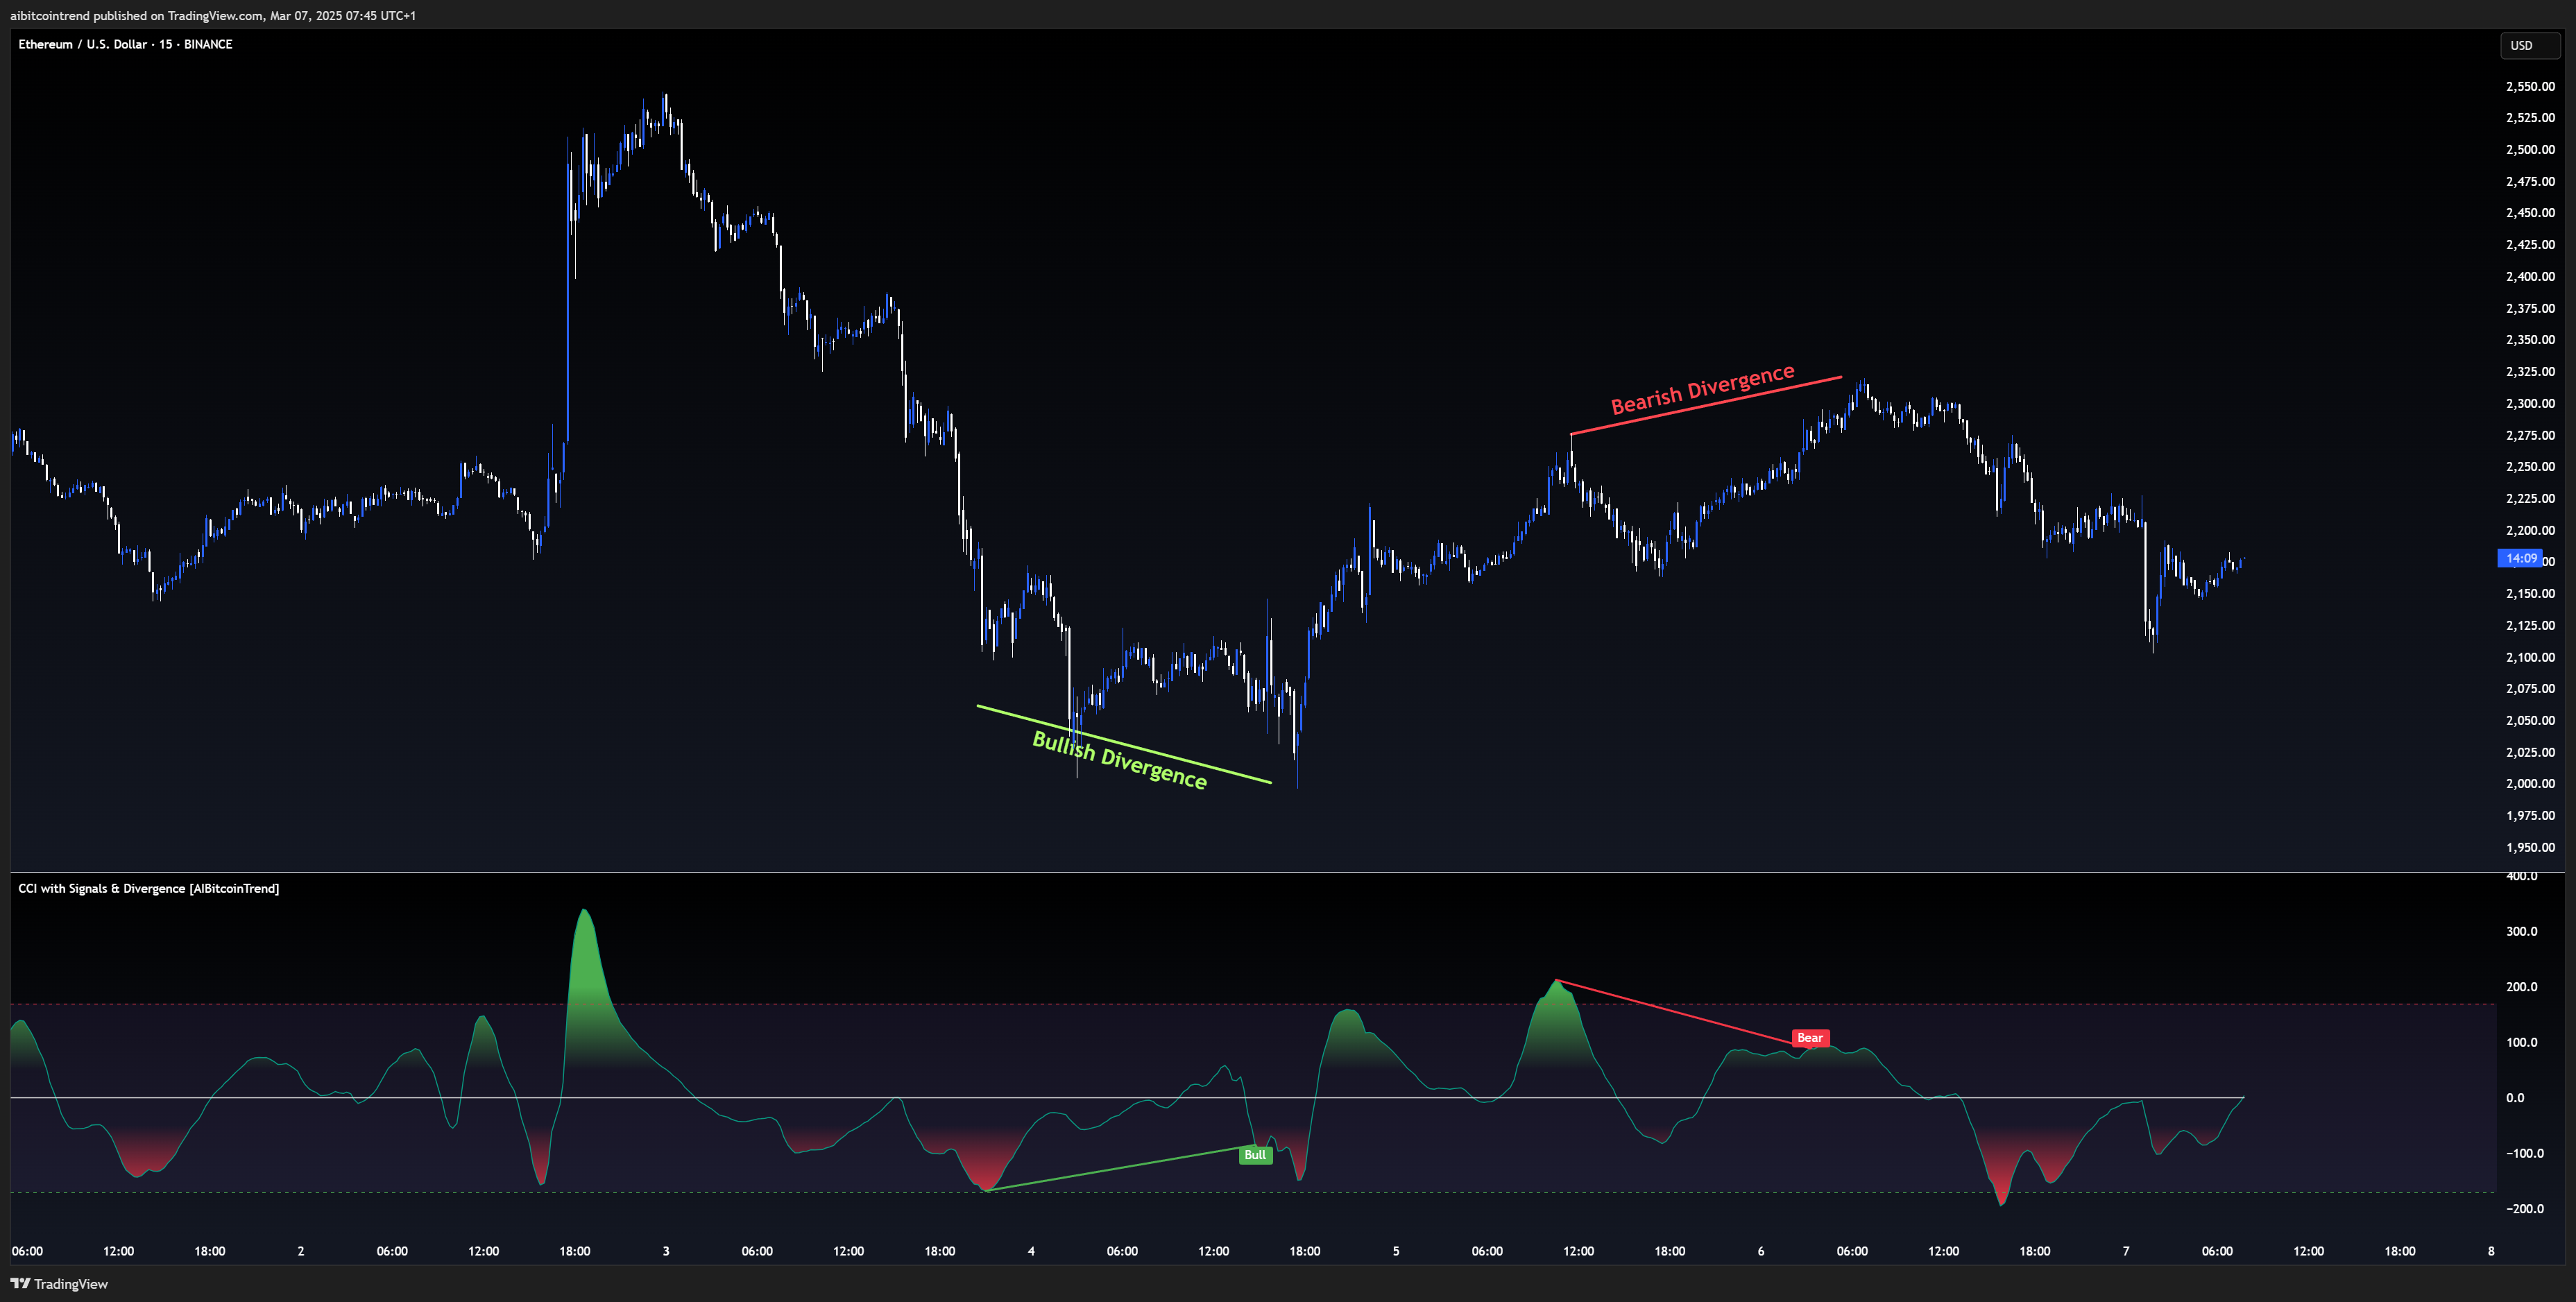Screen dimensions: 2576x1302
Task: Click the 2,550.00 price axis label
Action: pos(2529,86)
